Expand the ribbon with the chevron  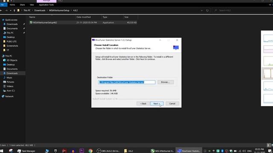pyautogui.click(x=270, y=5)
